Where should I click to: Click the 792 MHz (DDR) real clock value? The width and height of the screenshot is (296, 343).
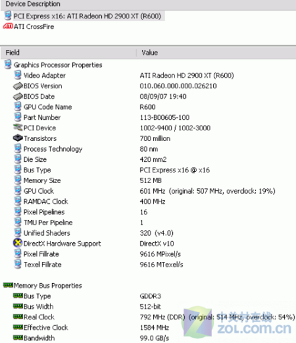(x=162, y=317)
